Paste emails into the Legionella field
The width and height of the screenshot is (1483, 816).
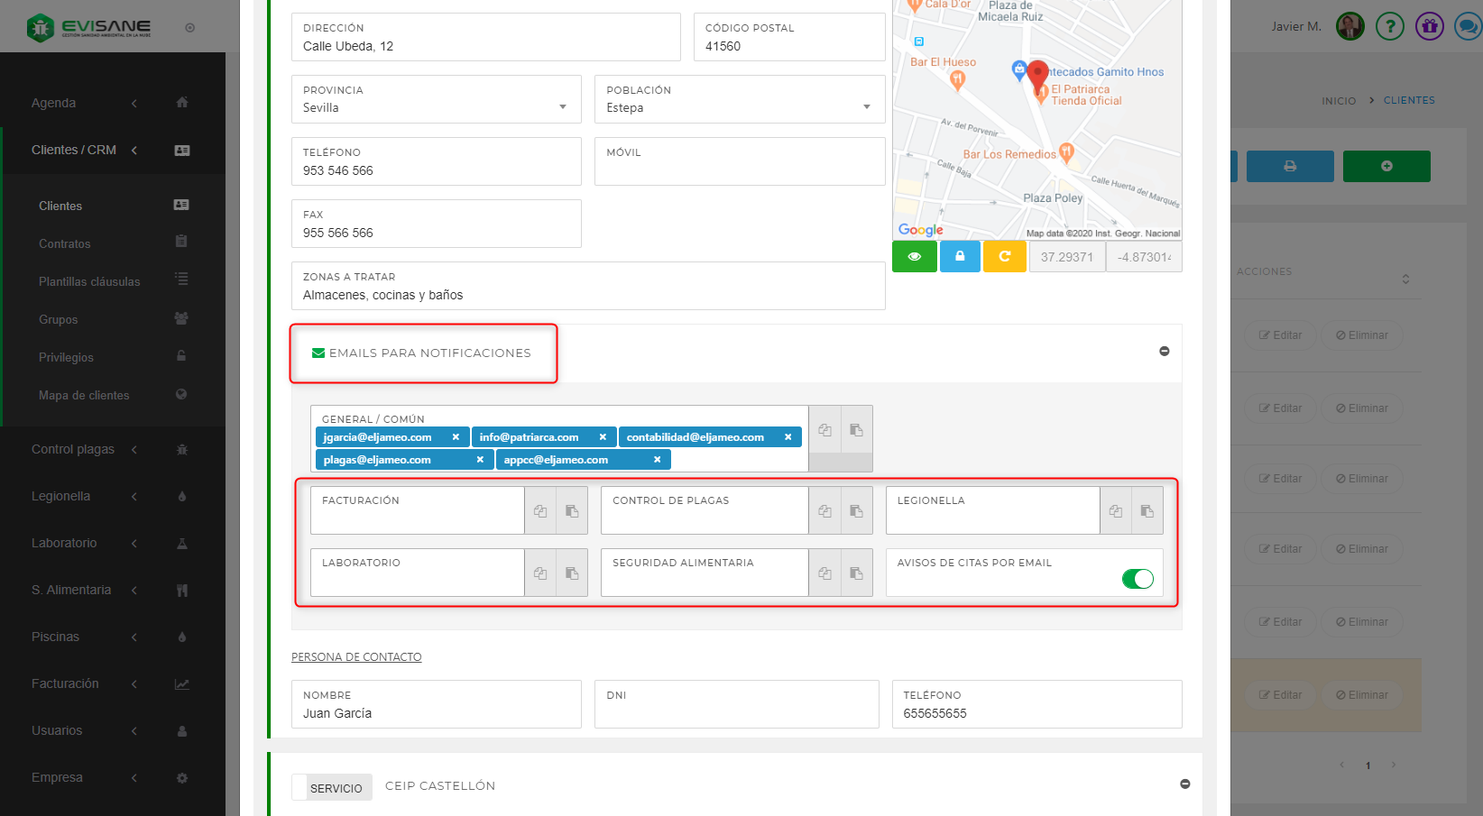click(x=1147, y=511)
